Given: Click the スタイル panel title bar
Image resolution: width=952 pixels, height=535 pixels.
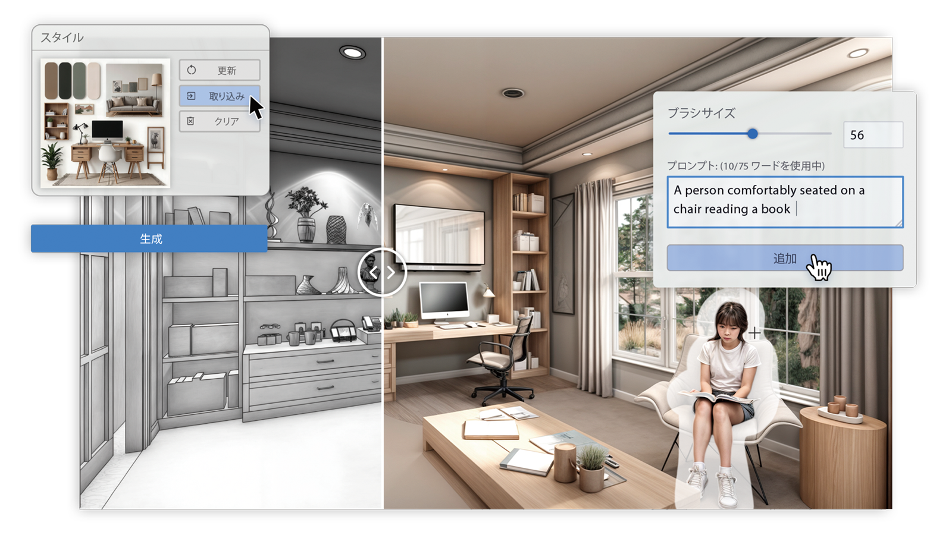Looking at the screenshot, I should (x=150, y=37).
